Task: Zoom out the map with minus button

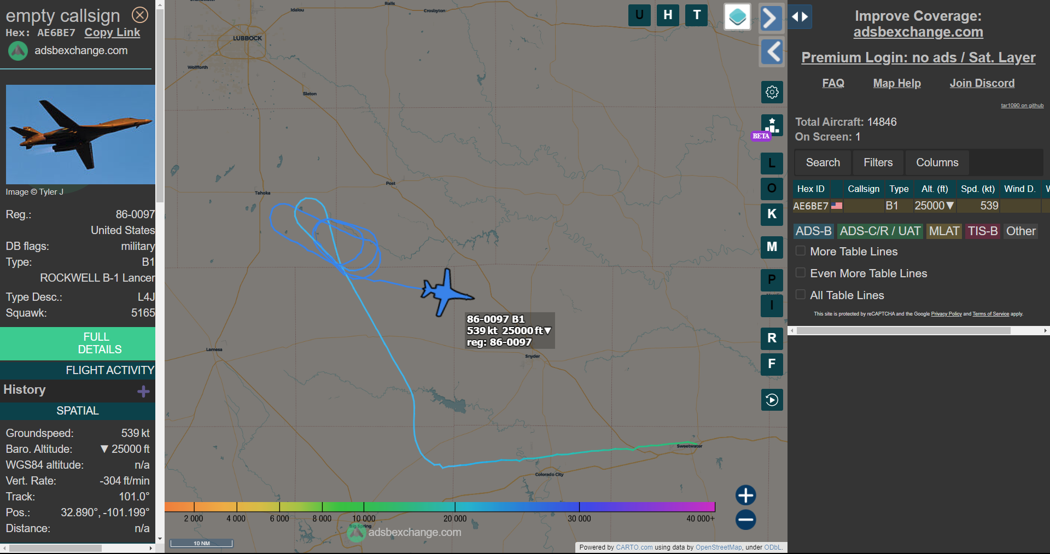Action: tap(745, 520)
